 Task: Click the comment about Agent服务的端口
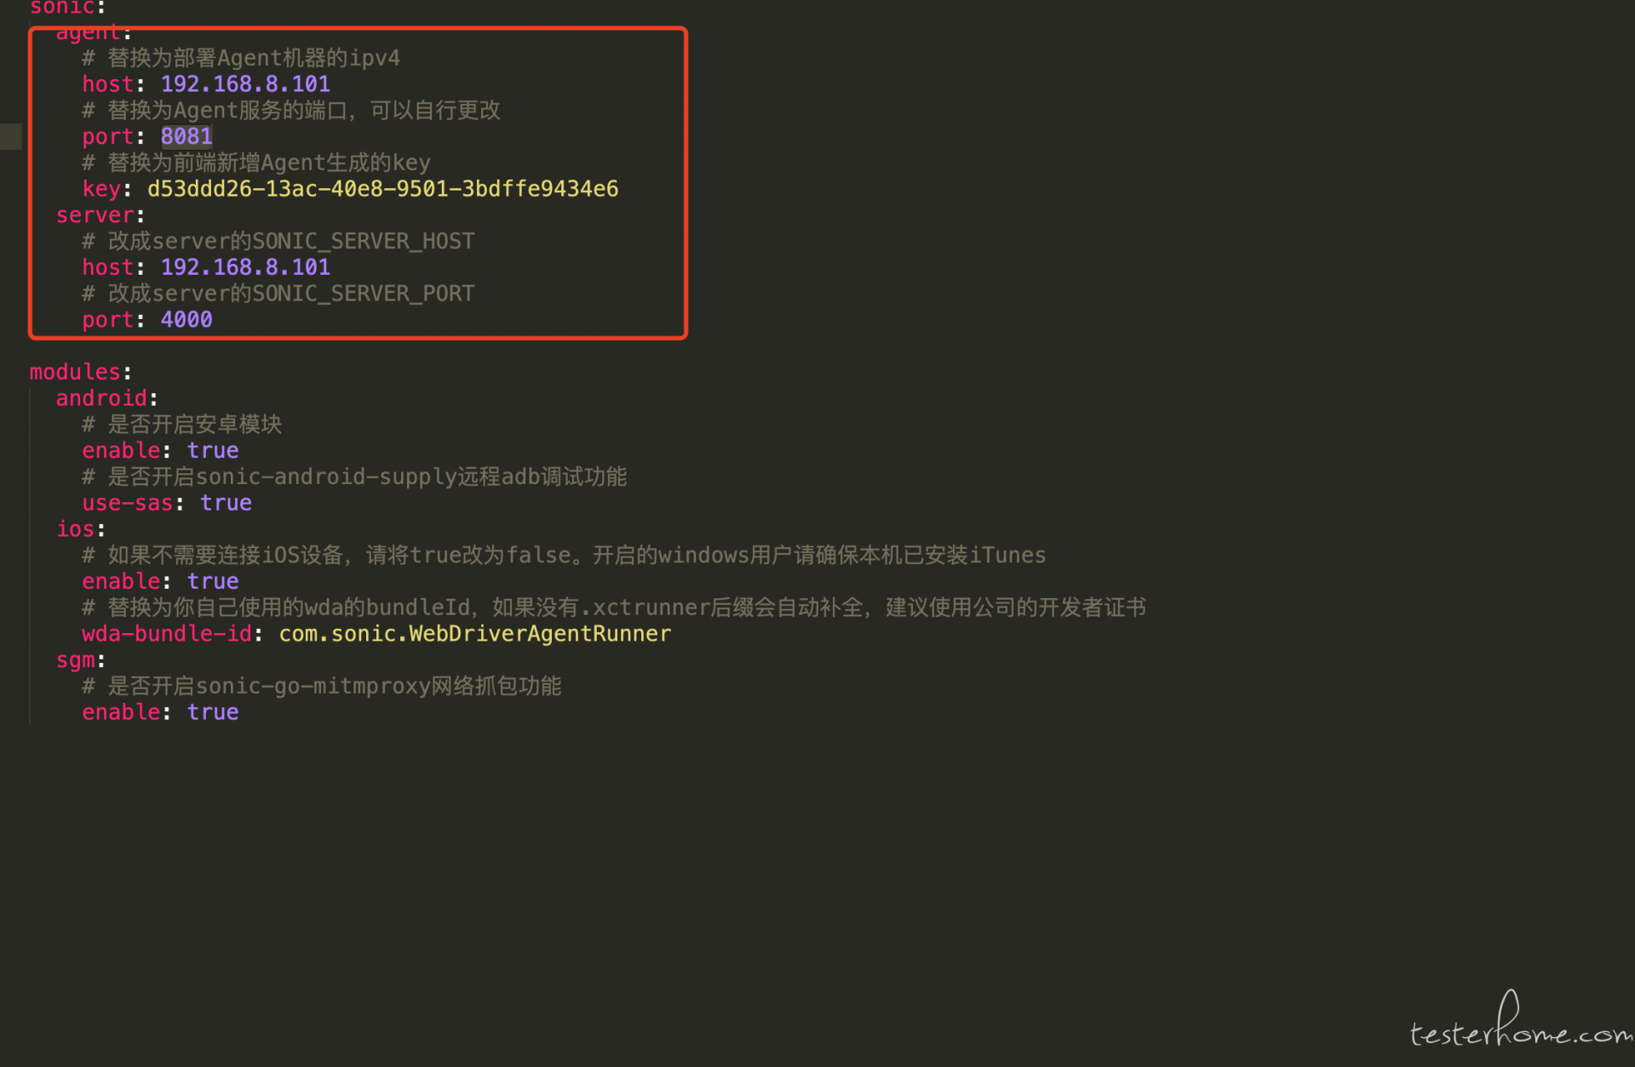(291, 111)
